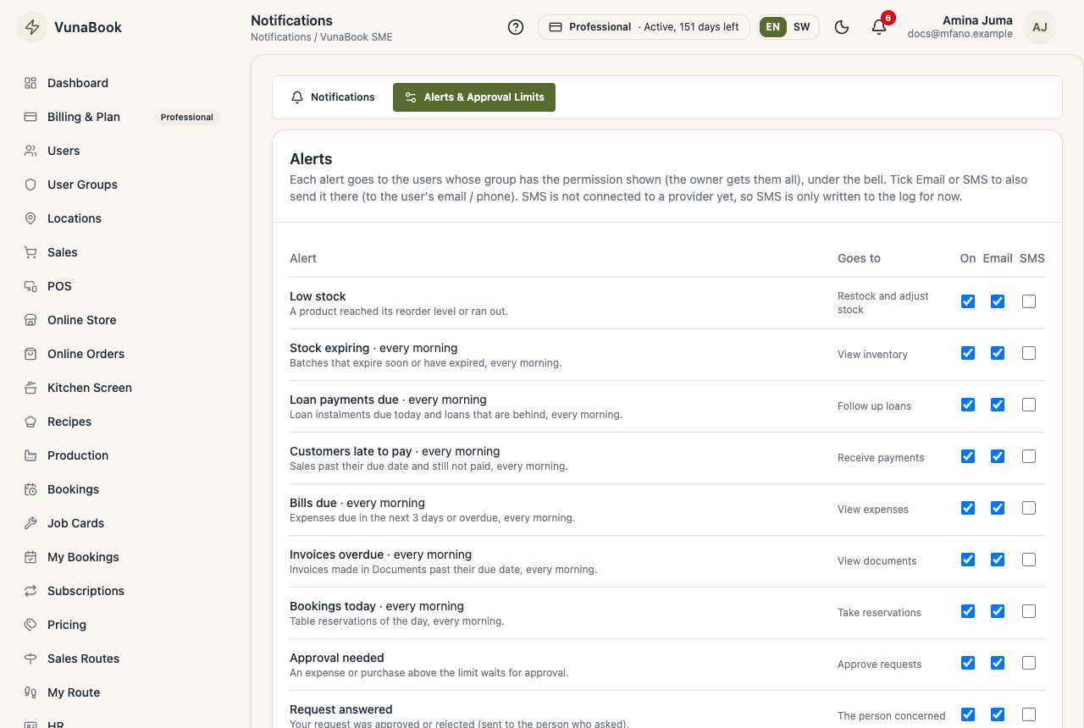The image size is (1084, 728).
Task: Click the Job Cards wrench icon
Action: tap(30, 523)
